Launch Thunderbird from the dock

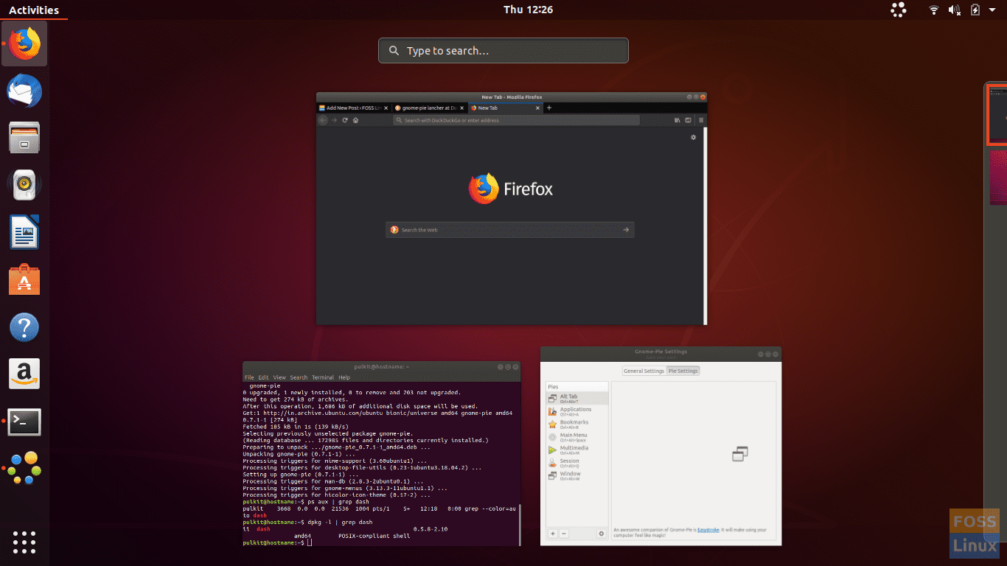pyautogui.click(x=24, y=91)
